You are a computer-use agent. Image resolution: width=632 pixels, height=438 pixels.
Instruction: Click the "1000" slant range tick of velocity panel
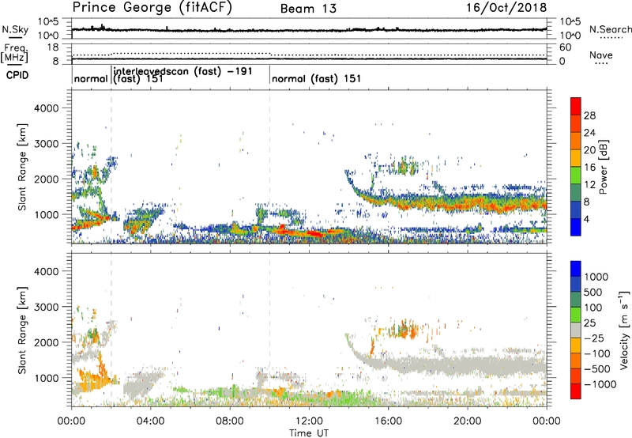(x=46, y=378)
